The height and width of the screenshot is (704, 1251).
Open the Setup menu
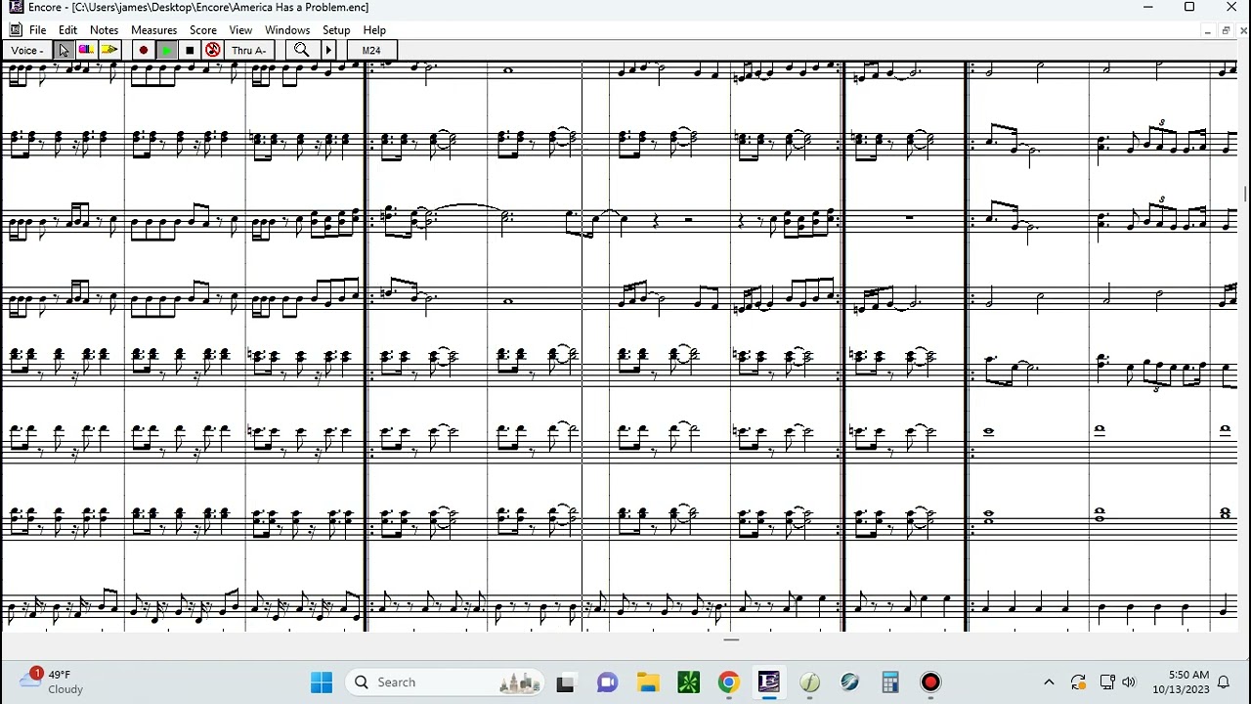tap(336, 30)
